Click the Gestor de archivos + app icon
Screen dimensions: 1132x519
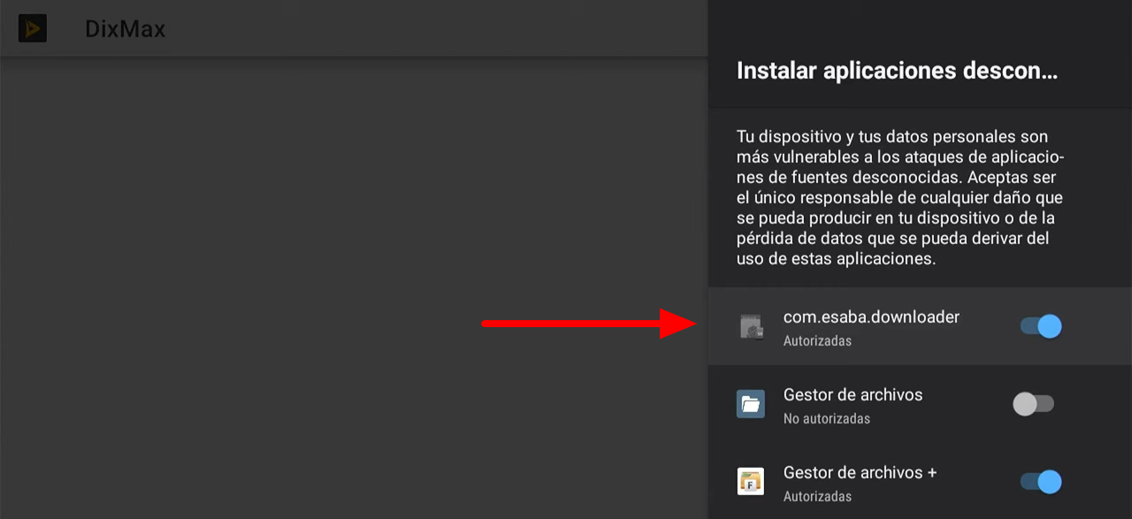click(x=751, y=482)
